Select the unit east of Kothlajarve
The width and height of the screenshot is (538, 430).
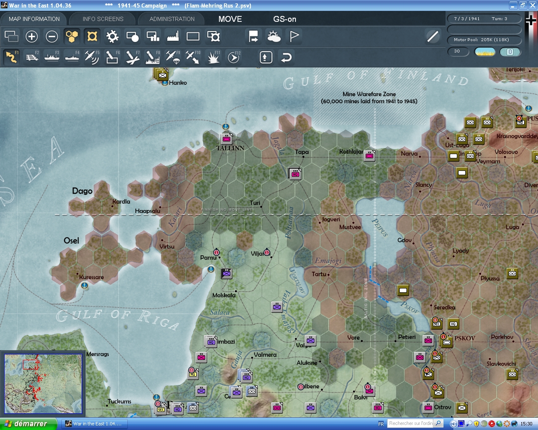pos(369,156)
